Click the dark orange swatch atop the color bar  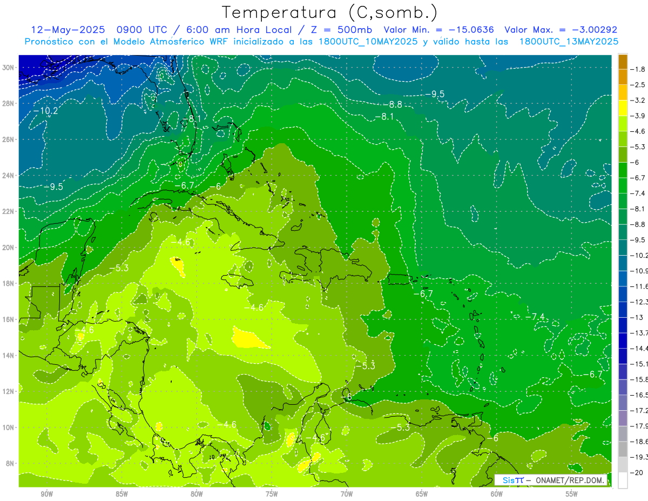click(623, 62)
